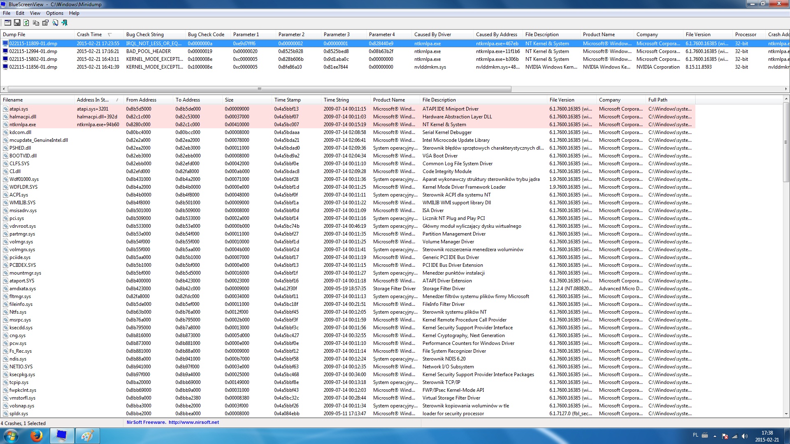Click the network signal tray icon
This screenshot has height=444, width=790.
click(x=735, y=436)
